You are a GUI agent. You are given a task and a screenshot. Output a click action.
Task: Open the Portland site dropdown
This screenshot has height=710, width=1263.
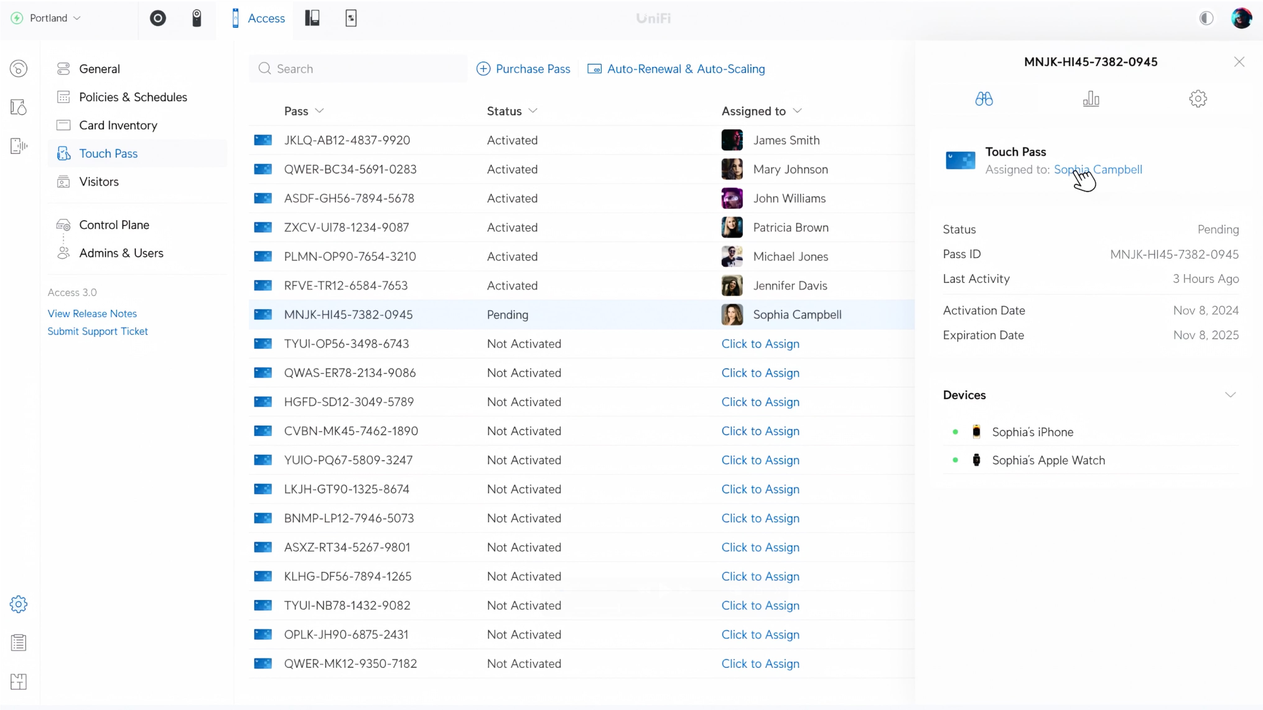[x=48, y=18]
